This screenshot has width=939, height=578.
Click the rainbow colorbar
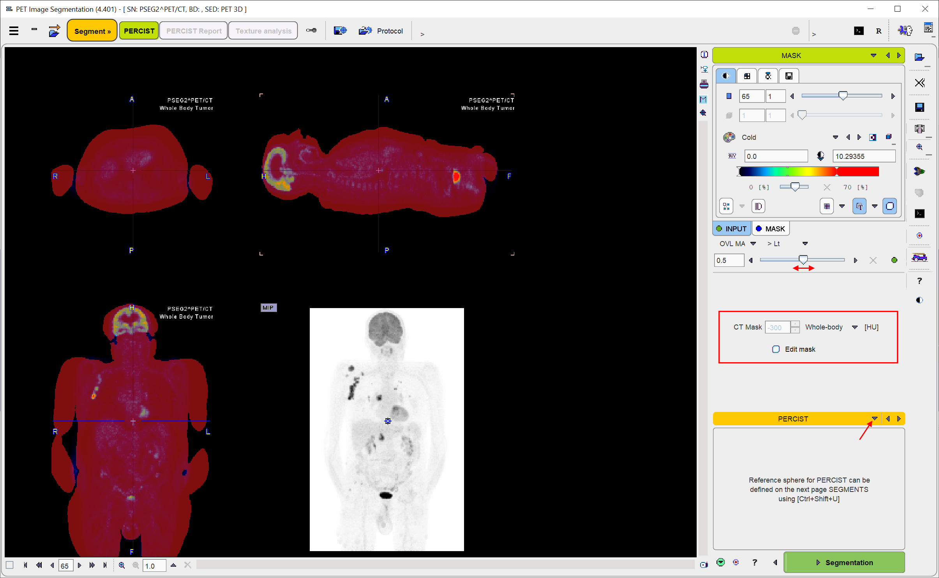point(808,171)
